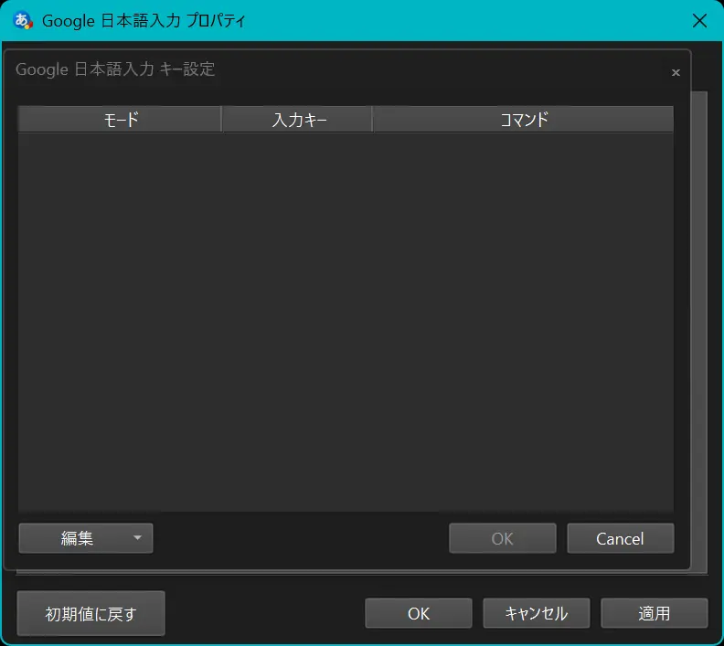Image resolution: width=724 pixels, height=646 pixels.
Task: Sort by the コマンド column header
Action: pos(523,120)
